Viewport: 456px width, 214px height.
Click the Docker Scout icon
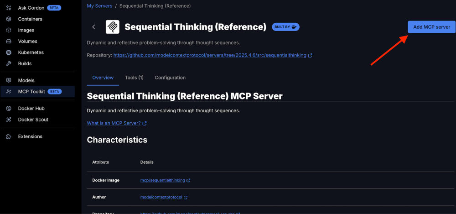(x=8, y=120)
